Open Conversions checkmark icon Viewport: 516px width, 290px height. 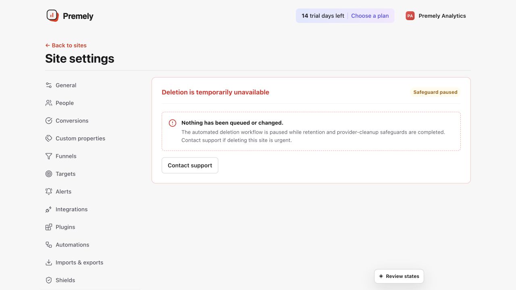(49, 121)
